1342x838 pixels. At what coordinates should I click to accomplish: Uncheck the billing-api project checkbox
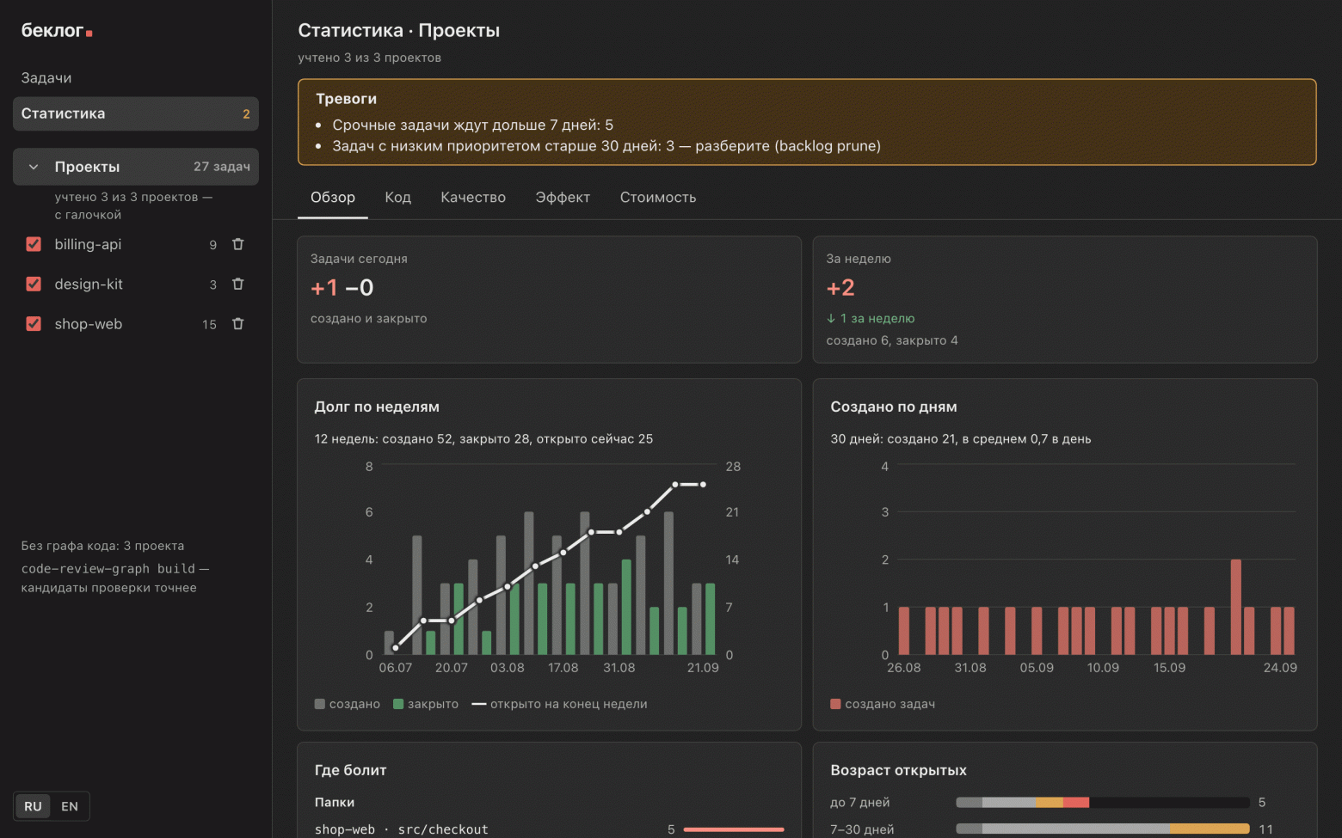[34, 244]
